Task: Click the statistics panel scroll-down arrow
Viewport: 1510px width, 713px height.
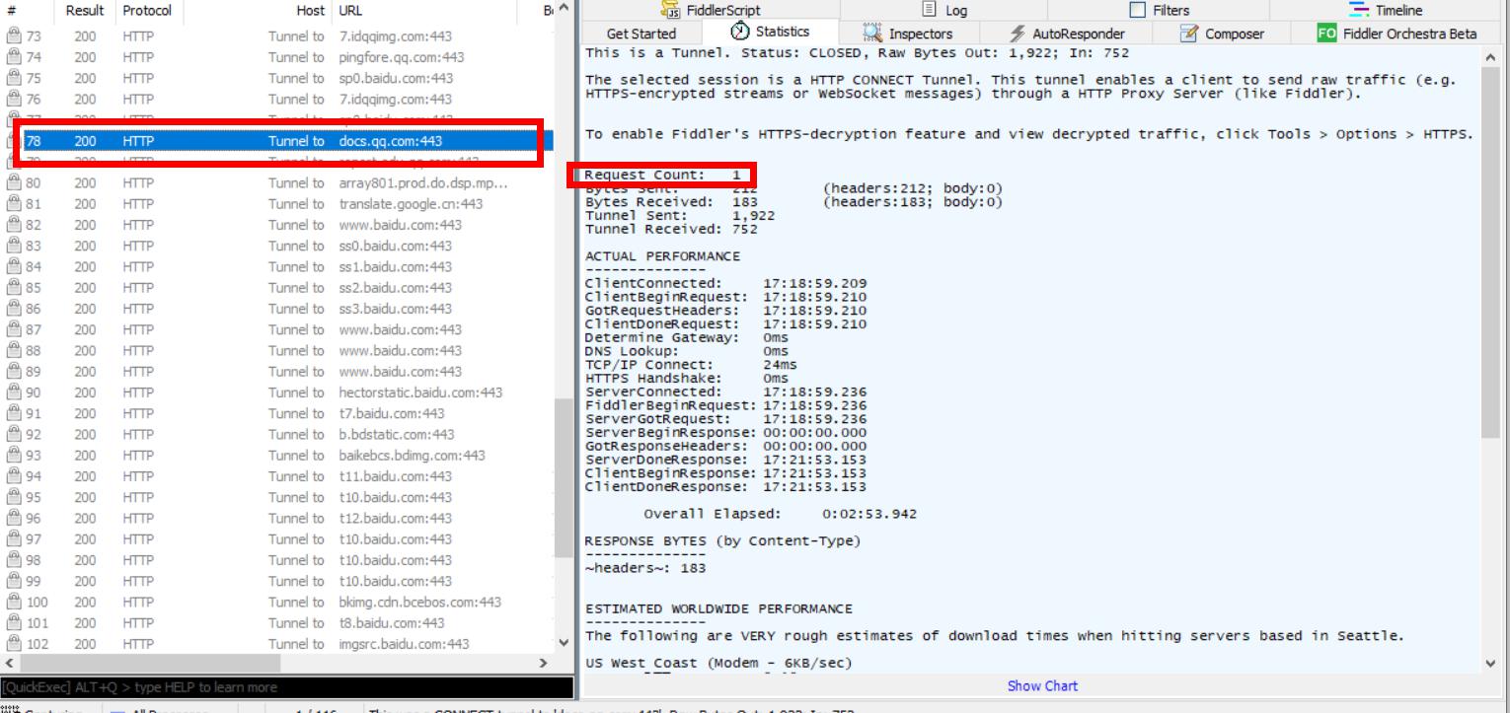Action: pyautogui.click(x=1490, y=663)
